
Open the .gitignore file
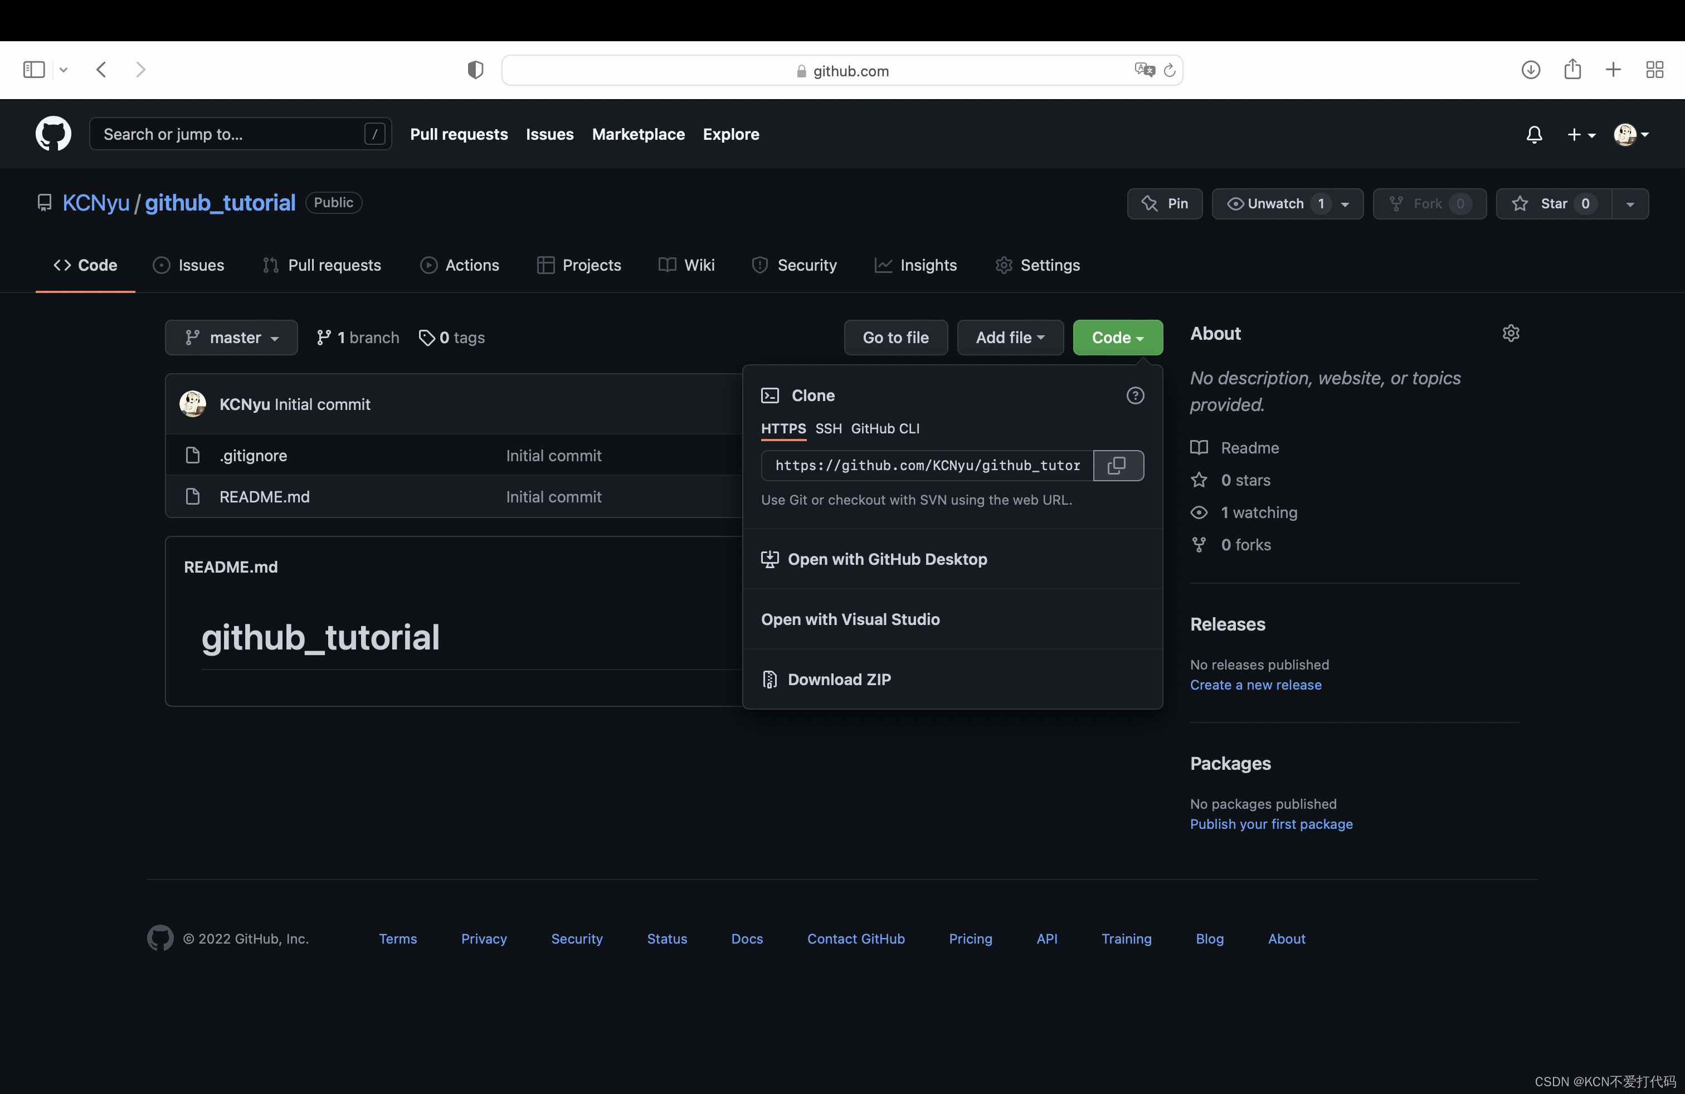tap(254, 456)
